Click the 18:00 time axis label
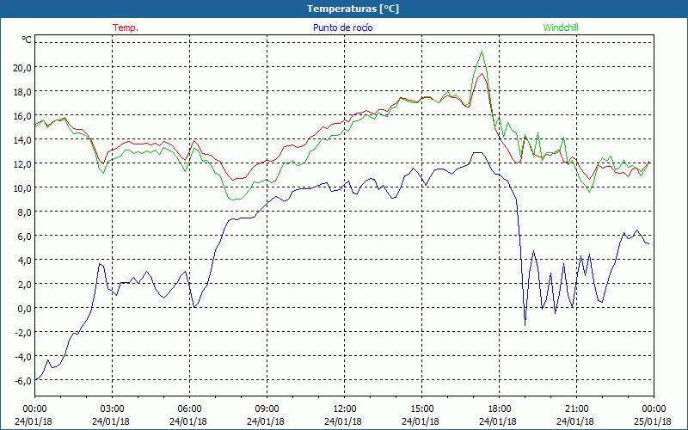The image size is (688, 430). [499, 409]
